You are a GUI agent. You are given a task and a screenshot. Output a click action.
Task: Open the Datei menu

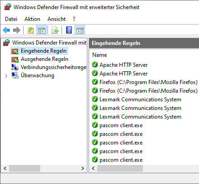coord(11,19)
